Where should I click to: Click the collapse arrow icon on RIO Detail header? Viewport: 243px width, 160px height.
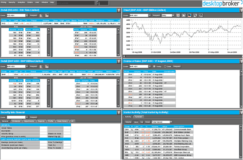point(119,10)
